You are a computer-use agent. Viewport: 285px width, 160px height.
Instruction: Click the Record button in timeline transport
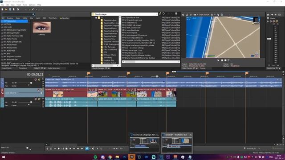coord(47,148)
